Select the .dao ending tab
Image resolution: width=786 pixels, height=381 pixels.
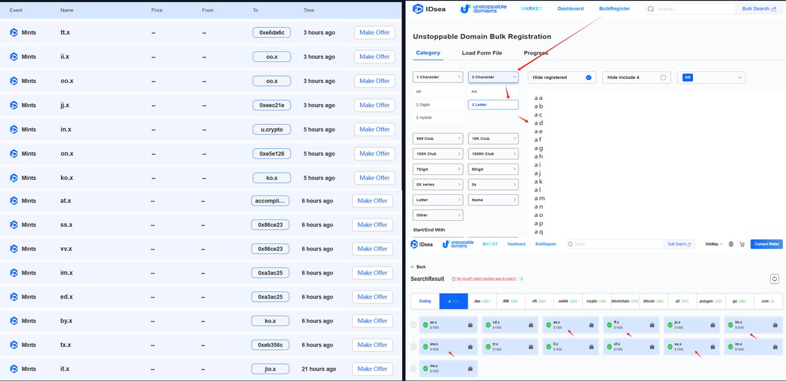[x=481, y=301]
